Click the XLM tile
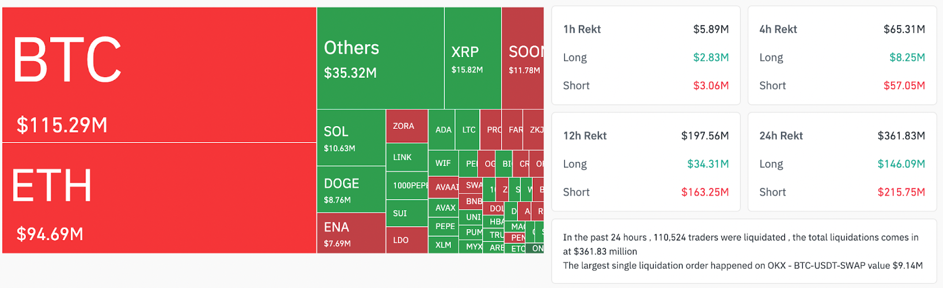The height and width of the screenshot is (288, 943). coord(443,245)
